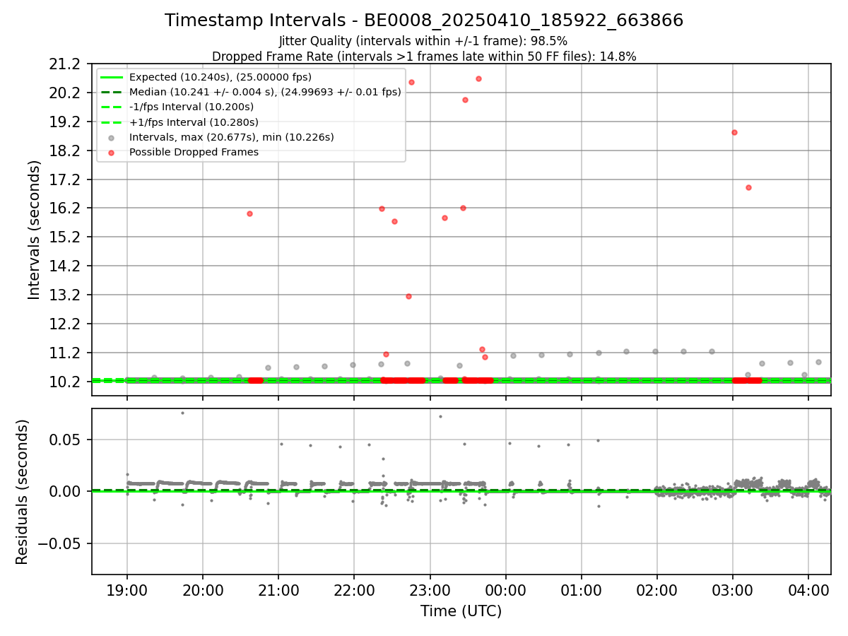Click legend entry "Possible Dropped Frames"
Viewport: 848px width, 636px height.
tap(194, 152)
